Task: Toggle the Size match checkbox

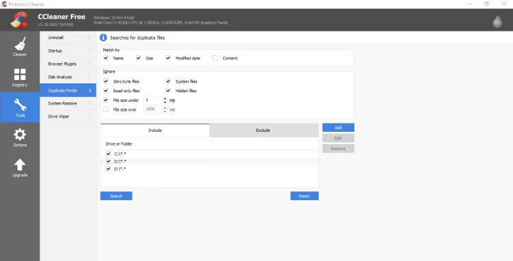Action: coord(138,58)
